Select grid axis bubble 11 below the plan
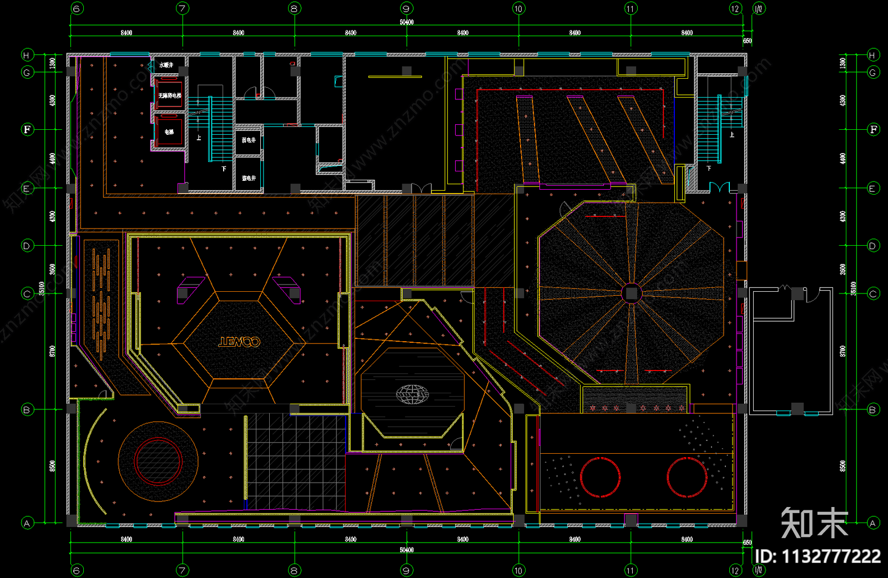The height and width of the screenshot is (578, 888). (630, 570)
